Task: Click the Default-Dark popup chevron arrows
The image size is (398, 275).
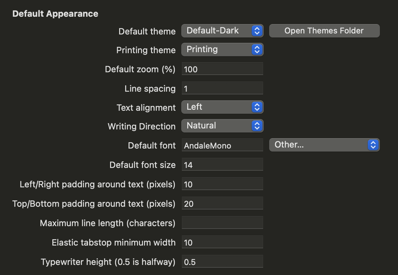Action: [257, 31]
